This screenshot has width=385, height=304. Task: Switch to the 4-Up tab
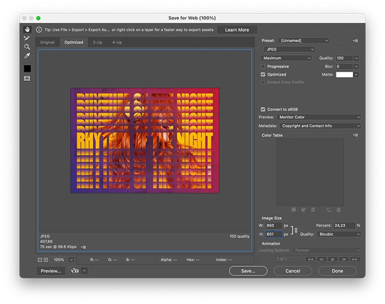coord(117,42)
